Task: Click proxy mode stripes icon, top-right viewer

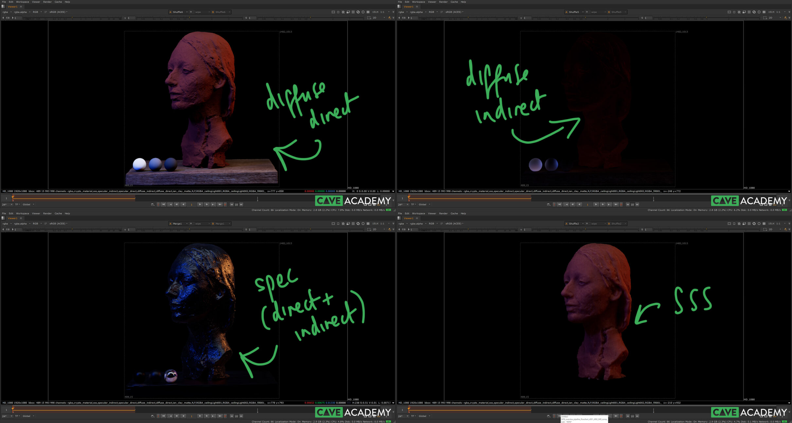Action: [x=739, y=12]
